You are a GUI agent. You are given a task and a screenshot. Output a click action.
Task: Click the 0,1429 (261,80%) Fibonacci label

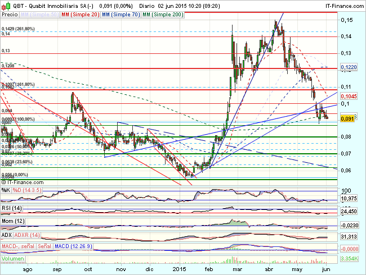(18, 29)
